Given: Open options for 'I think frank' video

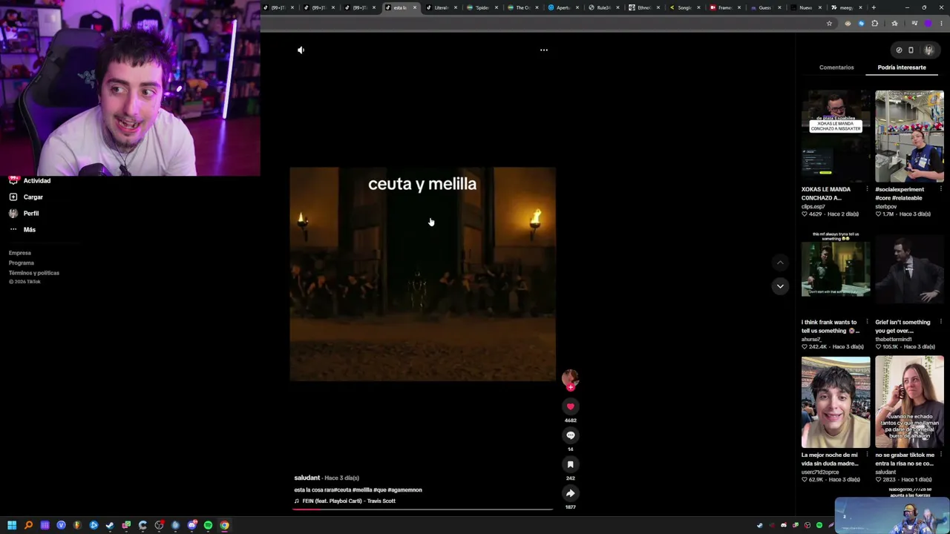Looking at the screenshot, I should [867, 323].
